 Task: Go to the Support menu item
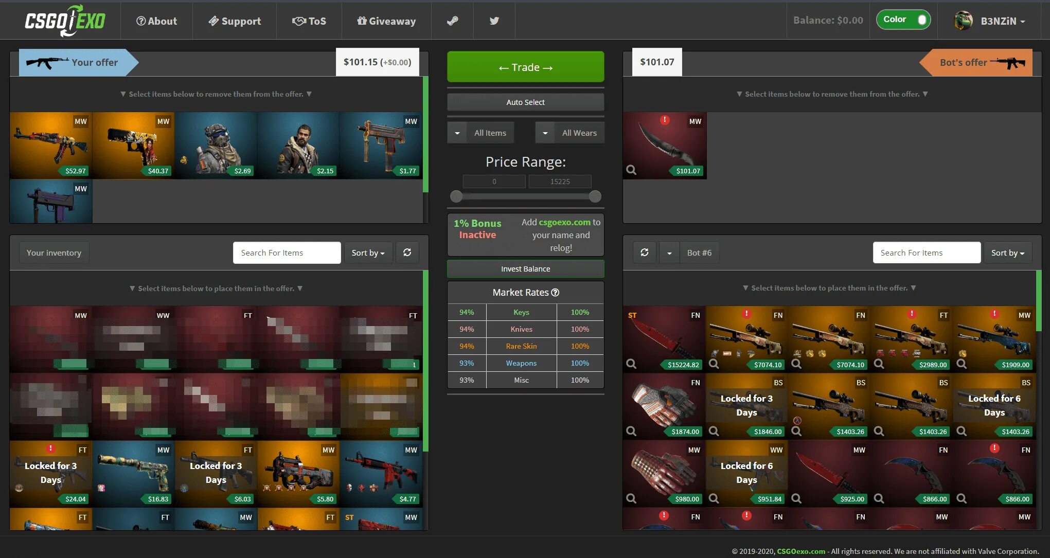(x=235, y=21)
